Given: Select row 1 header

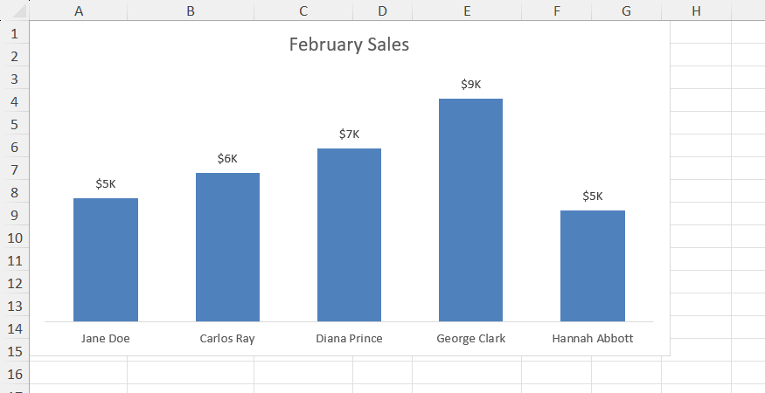Looking at the screenshot, I should [x=15, y=33].
